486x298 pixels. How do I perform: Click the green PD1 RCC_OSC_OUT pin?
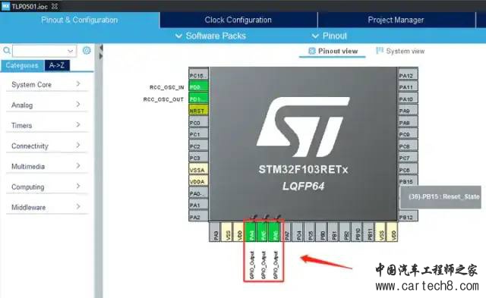198,99
